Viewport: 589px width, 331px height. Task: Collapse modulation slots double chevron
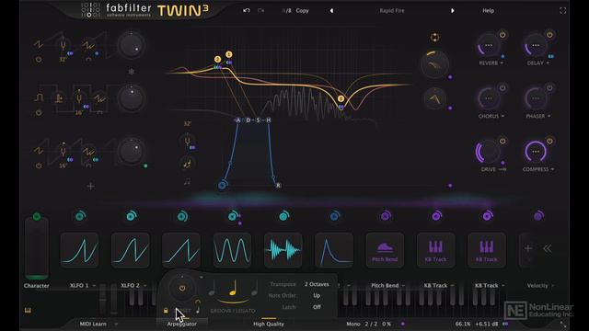547,248
